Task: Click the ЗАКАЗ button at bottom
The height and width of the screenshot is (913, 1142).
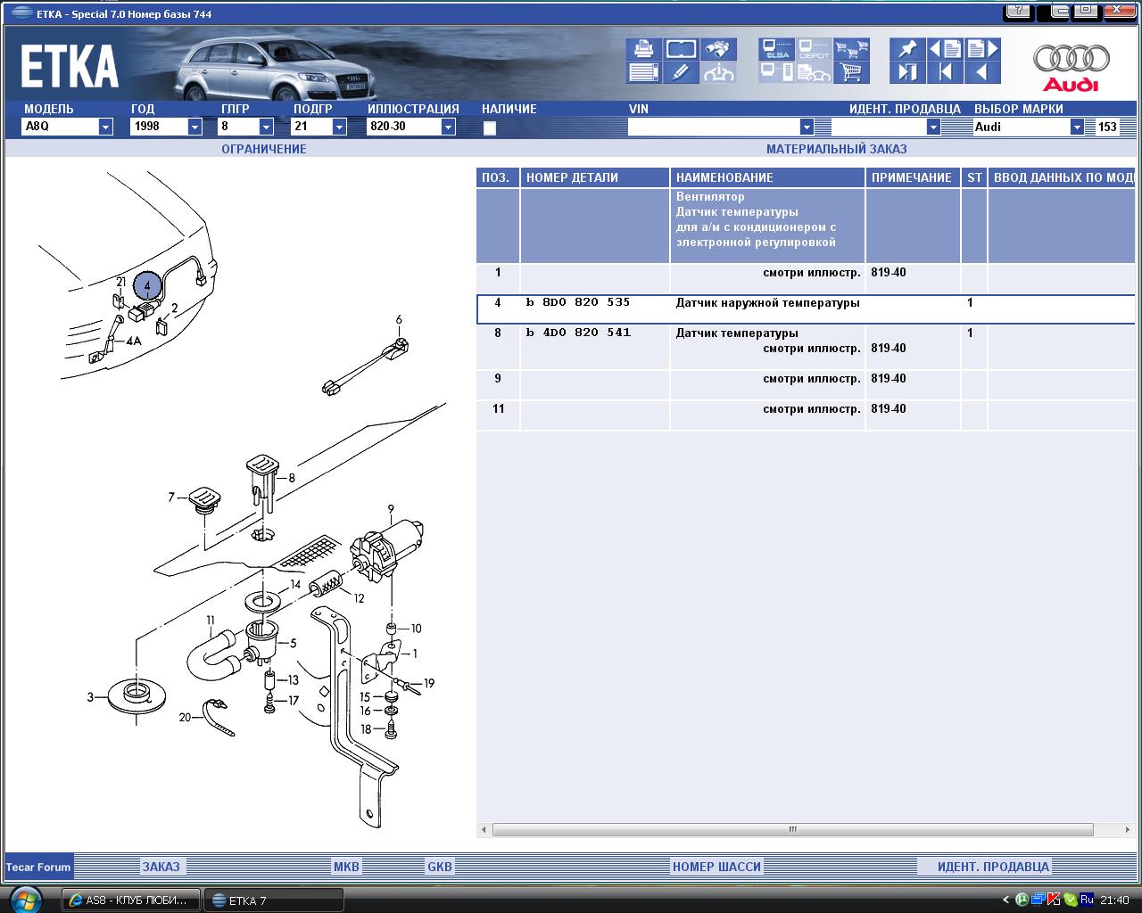Action: click(x=161, y=866)
